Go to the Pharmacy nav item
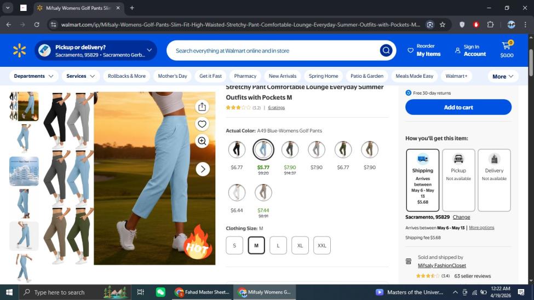The image size is (534, 300). click(x=245, y=76)
